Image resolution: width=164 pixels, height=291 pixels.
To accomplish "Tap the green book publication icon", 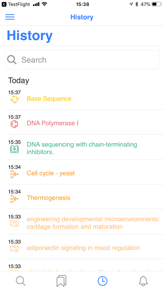I will [14, 149].
